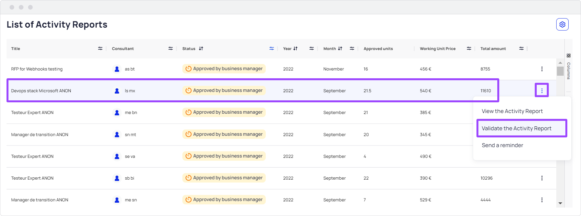
Task: Click the scrollbar up arrow
Action: click(x=560, y=63)
